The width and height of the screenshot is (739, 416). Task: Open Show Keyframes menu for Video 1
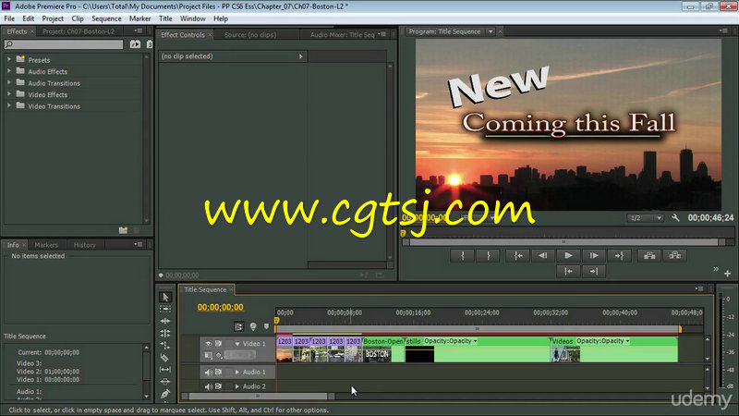(219, 355)
